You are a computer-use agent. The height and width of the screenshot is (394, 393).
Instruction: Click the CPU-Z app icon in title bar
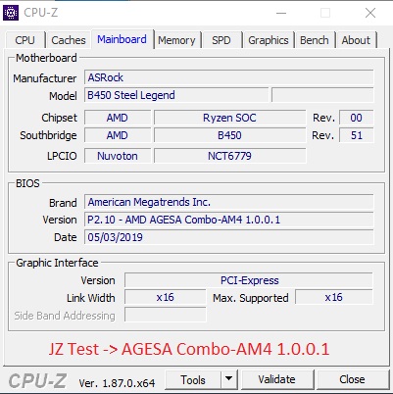pos(11,13)
